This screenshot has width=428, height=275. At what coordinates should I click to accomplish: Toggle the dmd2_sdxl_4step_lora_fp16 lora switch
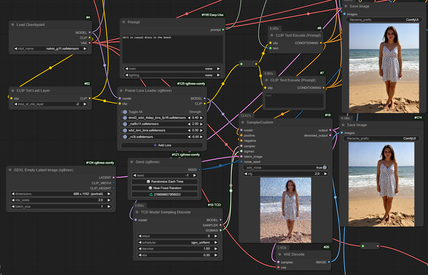pyautogui.click(x=125, y=118)
